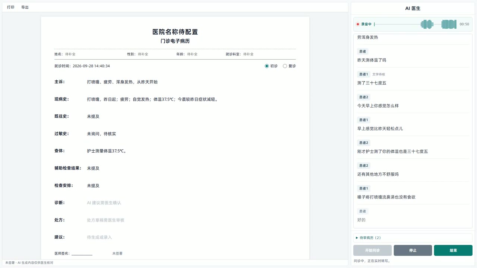This screenshot has width=477, height=268.
Task: Click the 现病史 text starting with "打喷嚏，昨日起"
Action: tap(152, 99)
